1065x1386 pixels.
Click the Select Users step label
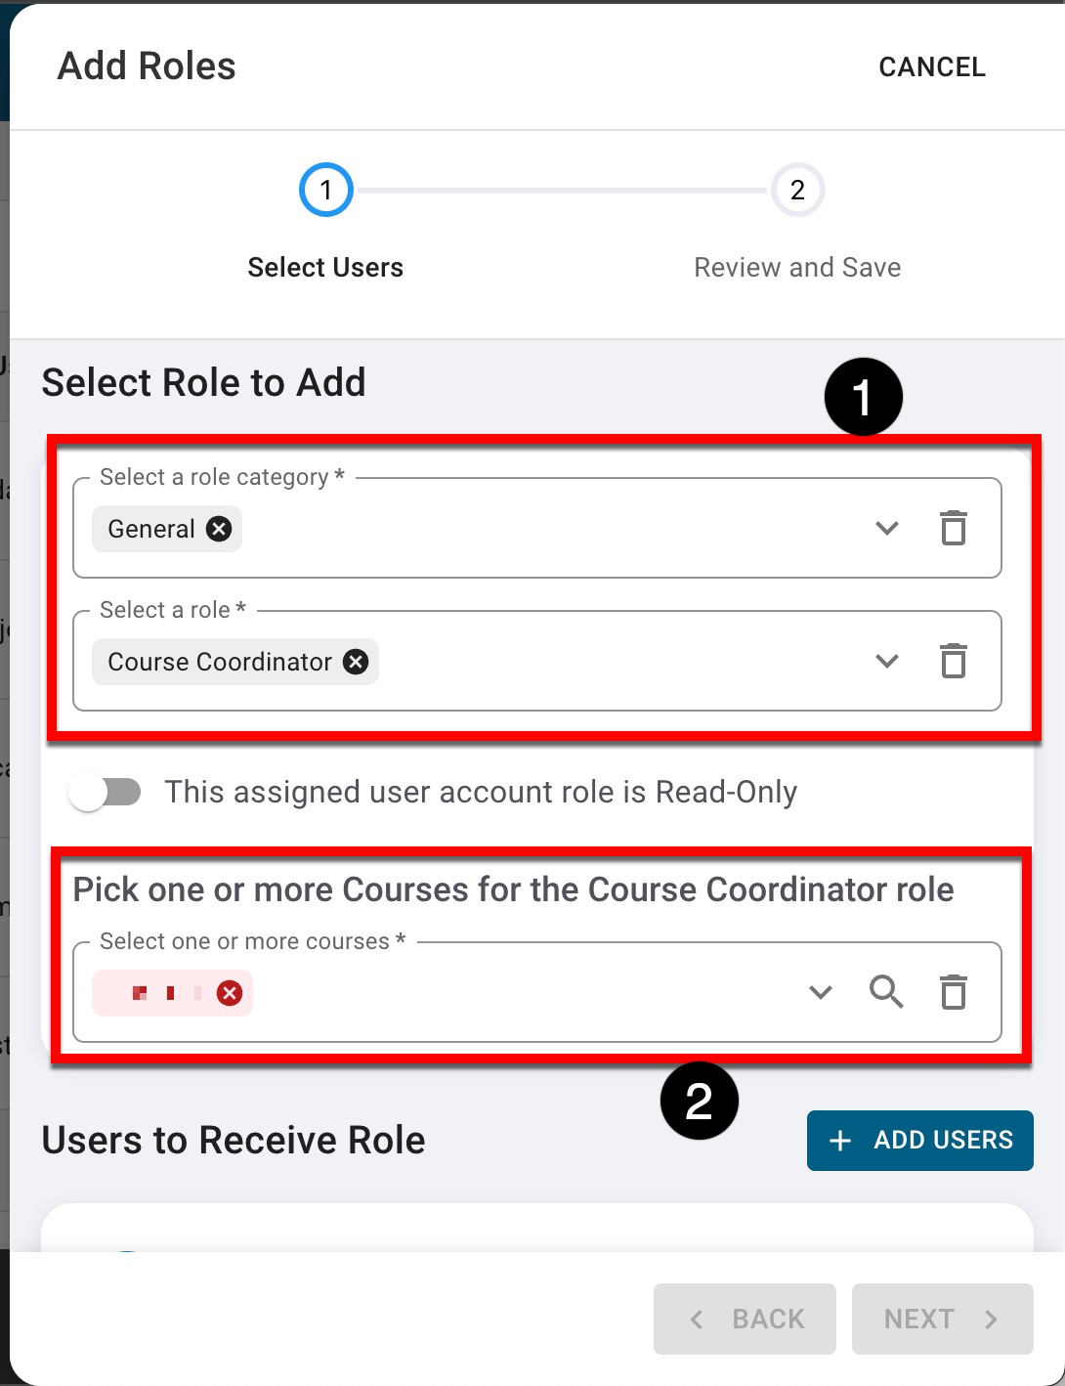[325, 268]
